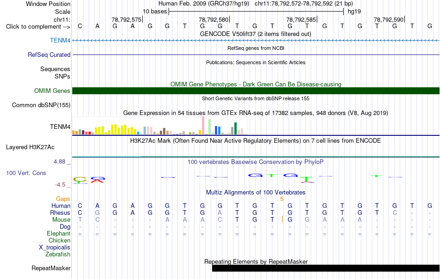The image size is (440, 279).
Task: Click the RepeatMasker track label
Action: point(51,268)
